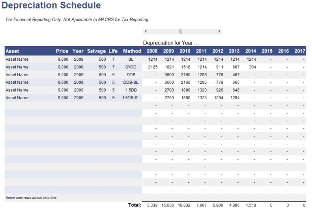
Task: Click the 2008 year column header
Action: 152,51
